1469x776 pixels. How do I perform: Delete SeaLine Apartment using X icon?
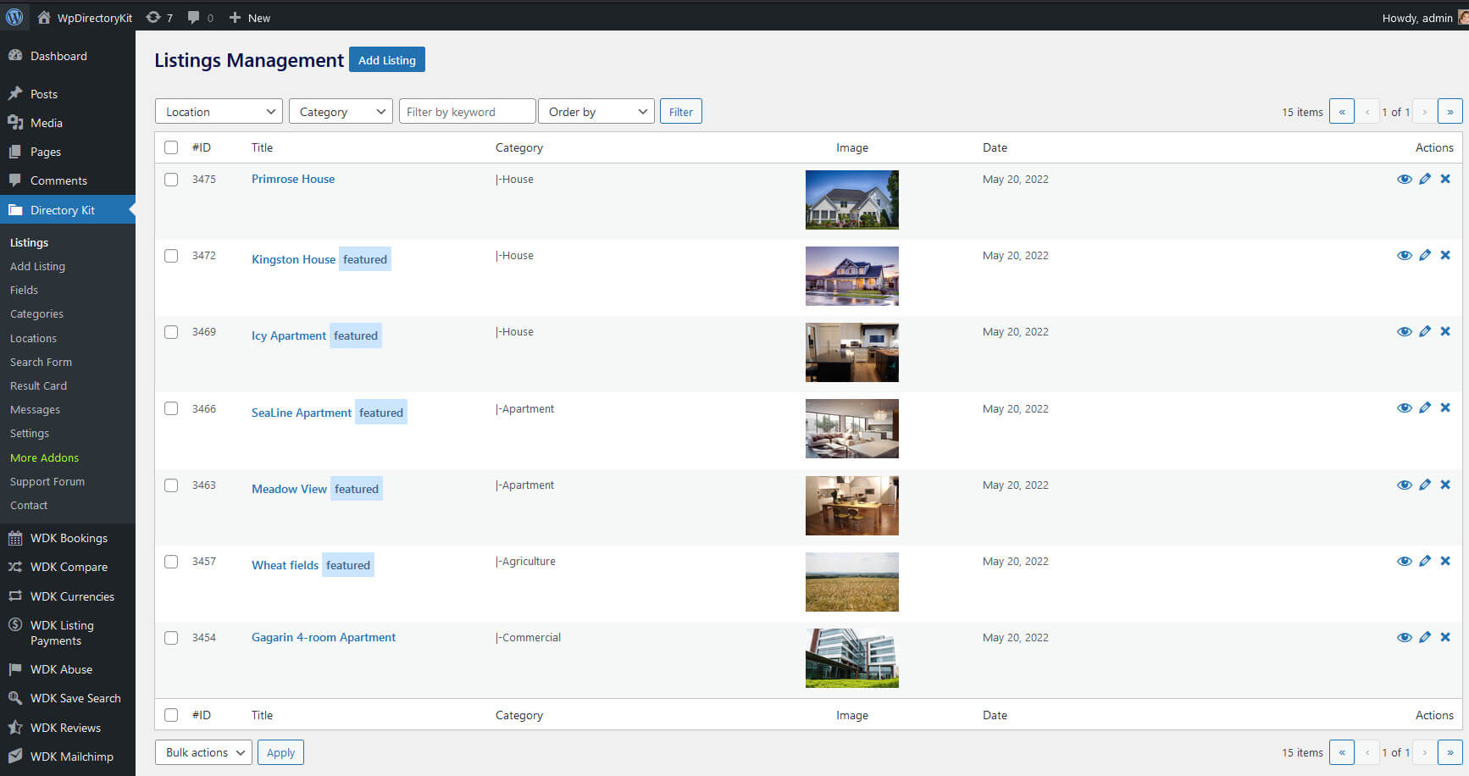click(x=1445, y=407)
